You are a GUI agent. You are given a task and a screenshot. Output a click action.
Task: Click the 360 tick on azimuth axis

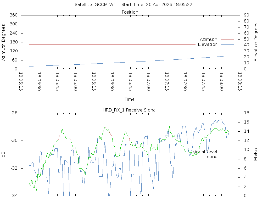[13, 15]
